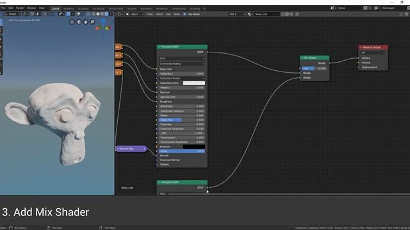Screen dimensions: 410x230
Task: Expand the collapsed Normal Map node
Action: (x=118, y=149)
